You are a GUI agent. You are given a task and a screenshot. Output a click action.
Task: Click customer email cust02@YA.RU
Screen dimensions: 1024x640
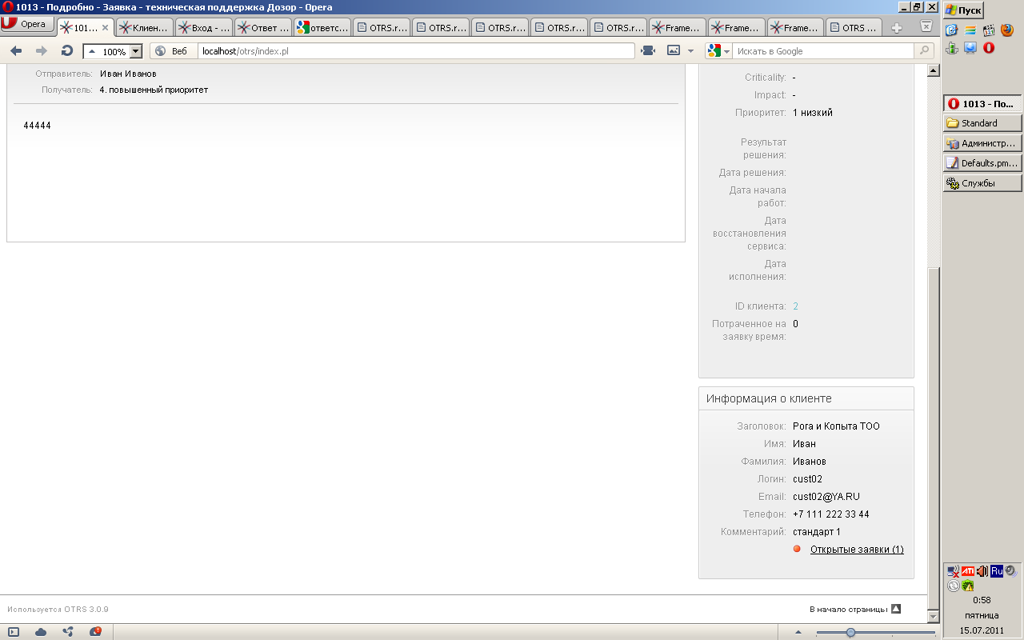(x=826, y=497)
